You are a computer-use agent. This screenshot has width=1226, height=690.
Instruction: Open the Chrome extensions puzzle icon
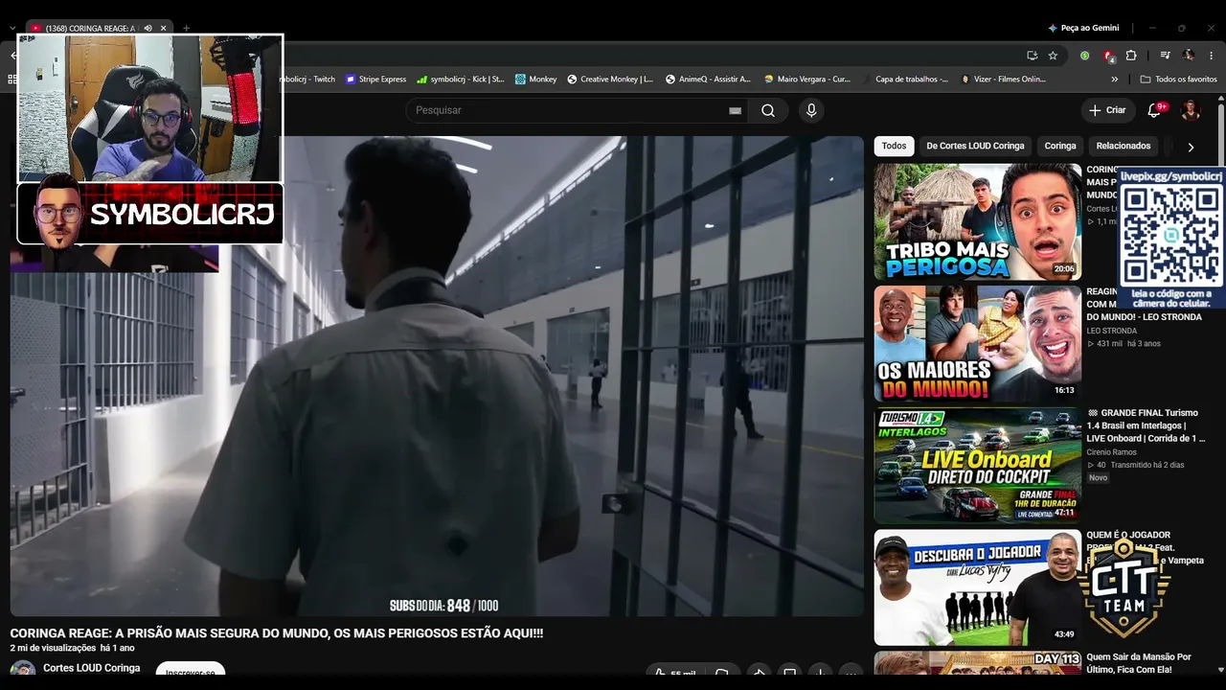1131,56
